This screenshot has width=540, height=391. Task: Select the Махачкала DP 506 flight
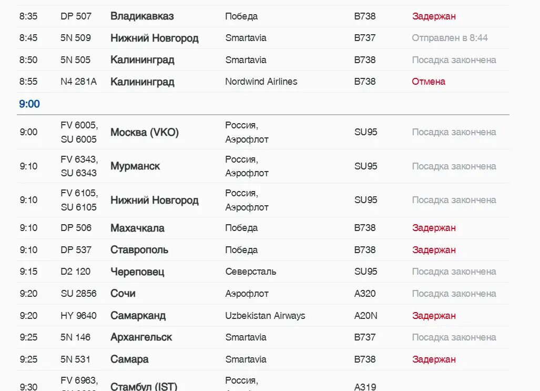[263, 228]
